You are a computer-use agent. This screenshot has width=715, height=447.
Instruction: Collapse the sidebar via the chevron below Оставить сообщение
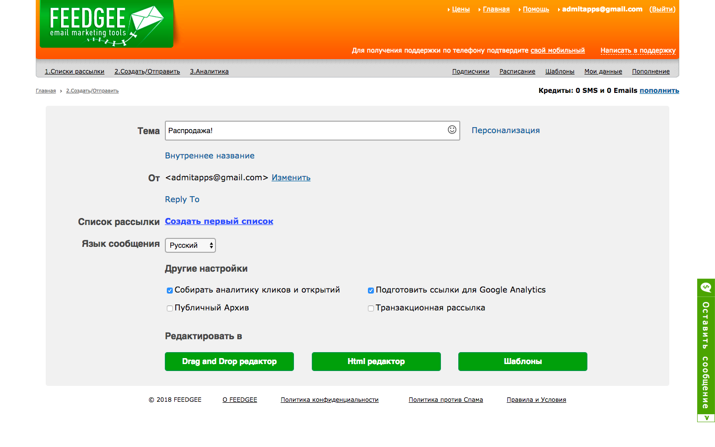(x=705, y=417)
